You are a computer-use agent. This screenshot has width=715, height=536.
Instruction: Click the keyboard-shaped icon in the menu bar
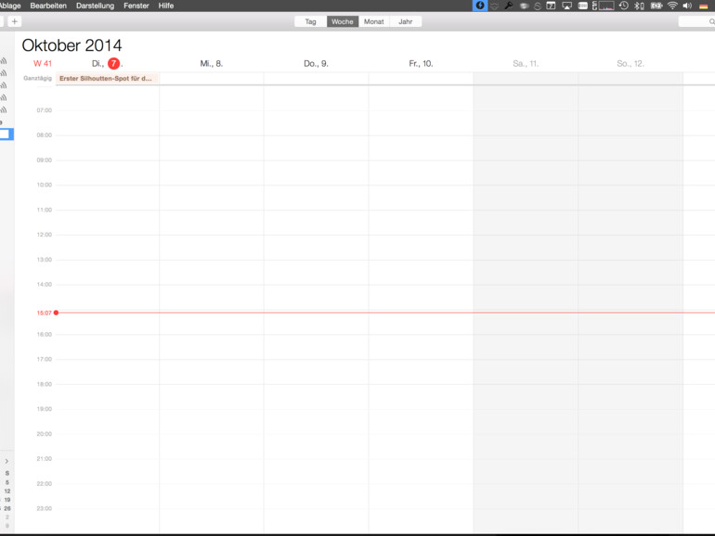pos(582,6)
